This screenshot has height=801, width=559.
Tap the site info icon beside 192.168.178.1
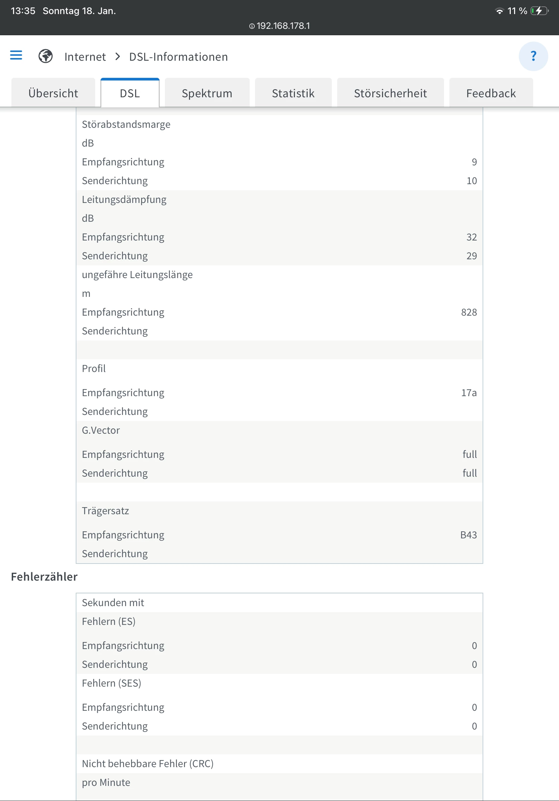pos(252,26)
